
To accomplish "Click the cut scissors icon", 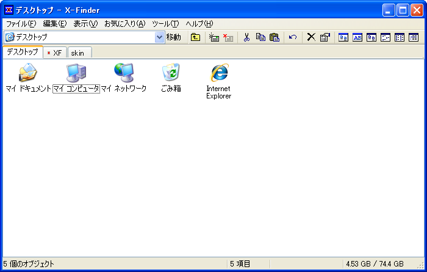I will (x=246, y=37).
